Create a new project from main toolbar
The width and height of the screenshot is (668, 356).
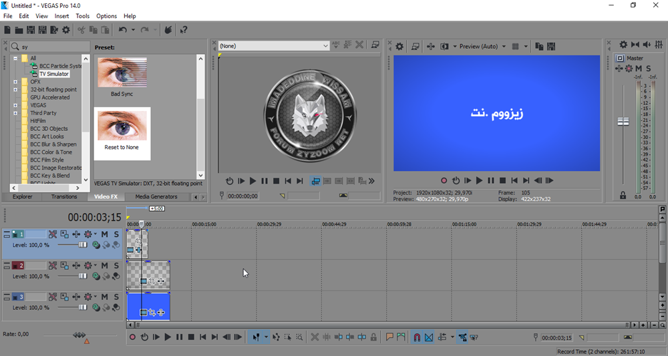coord(7,30)
